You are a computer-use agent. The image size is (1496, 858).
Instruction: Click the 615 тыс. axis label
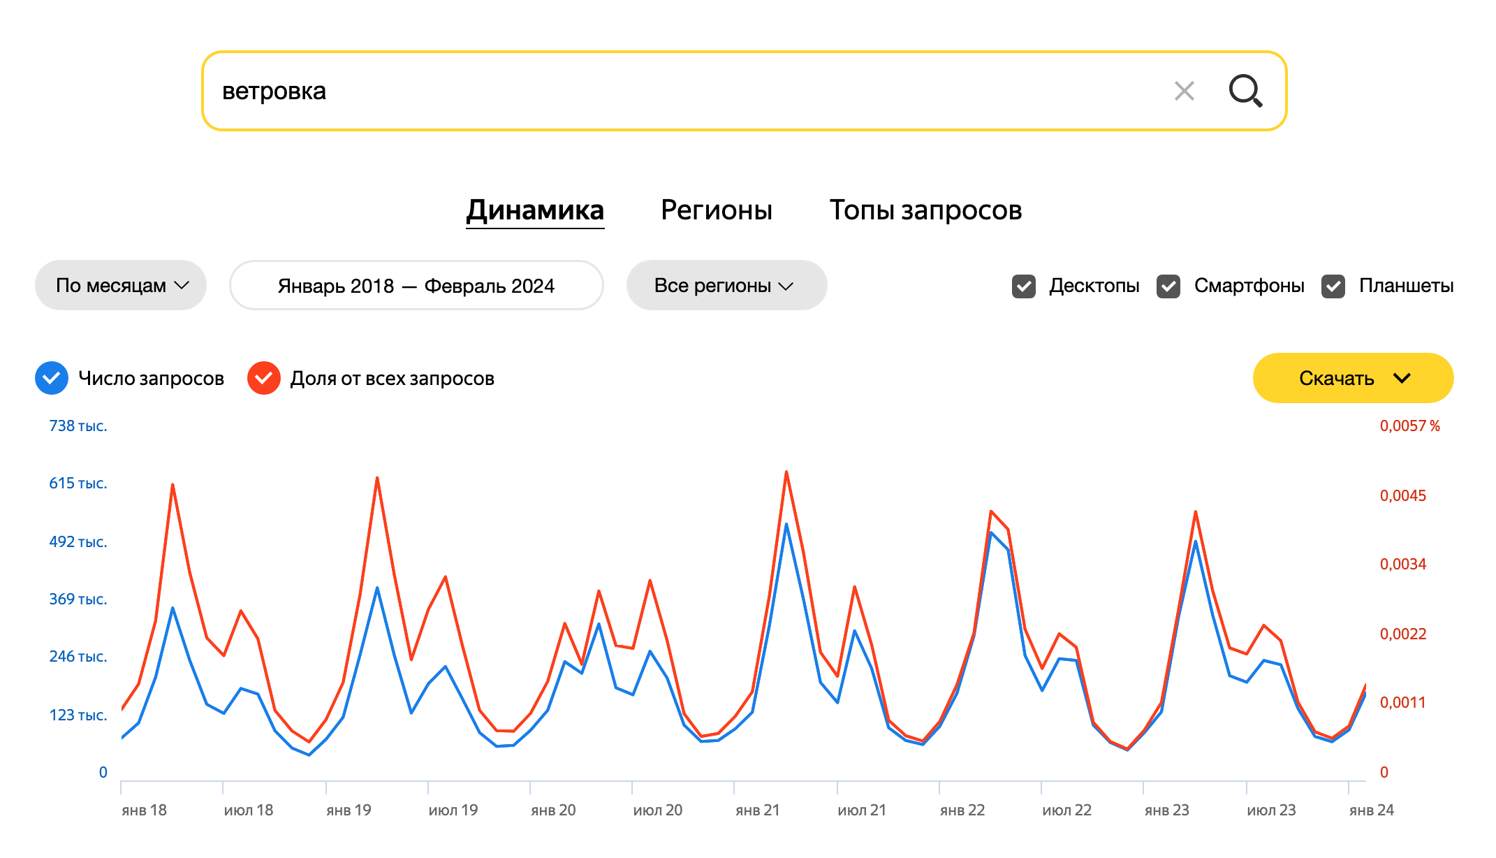(78, 483)
